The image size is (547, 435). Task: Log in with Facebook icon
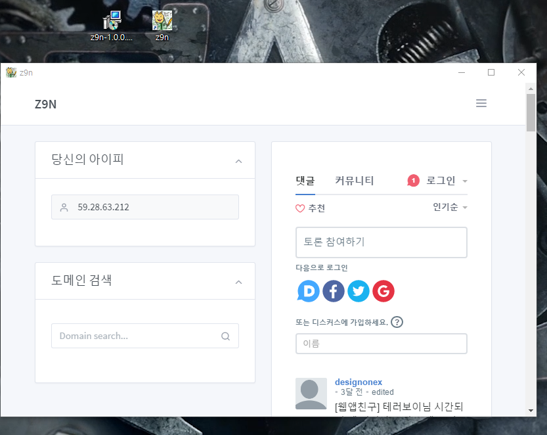(334, 291)
